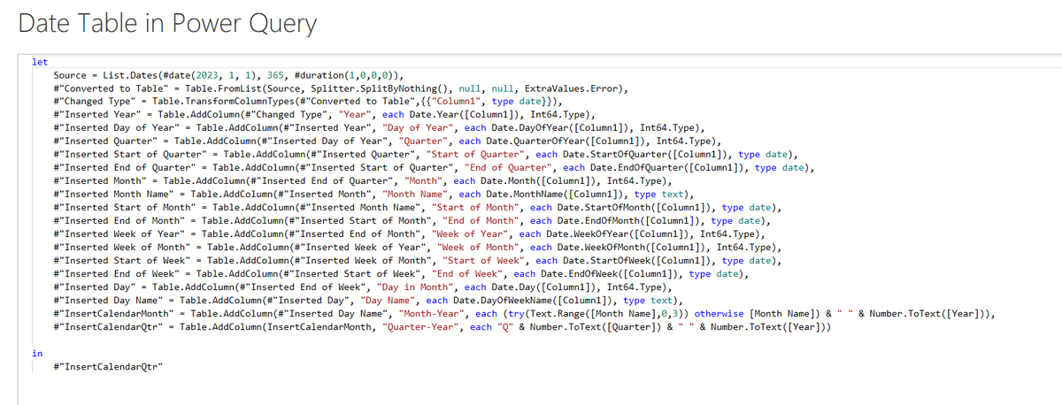Click the '#"Inserted Day of Year"' step line
1062x405 pixels.
[379, 128]
